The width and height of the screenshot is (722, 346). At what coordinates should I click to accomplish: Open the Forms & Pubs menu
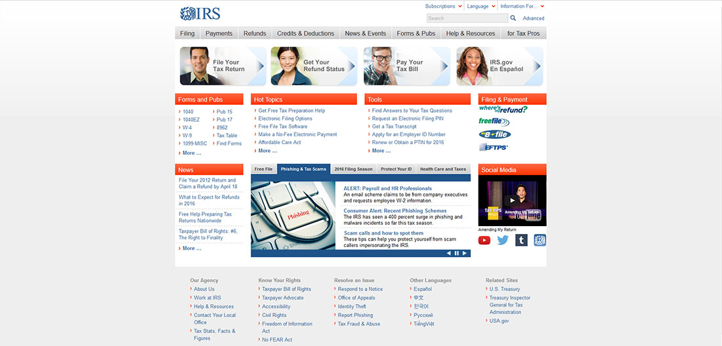(x=416, y=33)
